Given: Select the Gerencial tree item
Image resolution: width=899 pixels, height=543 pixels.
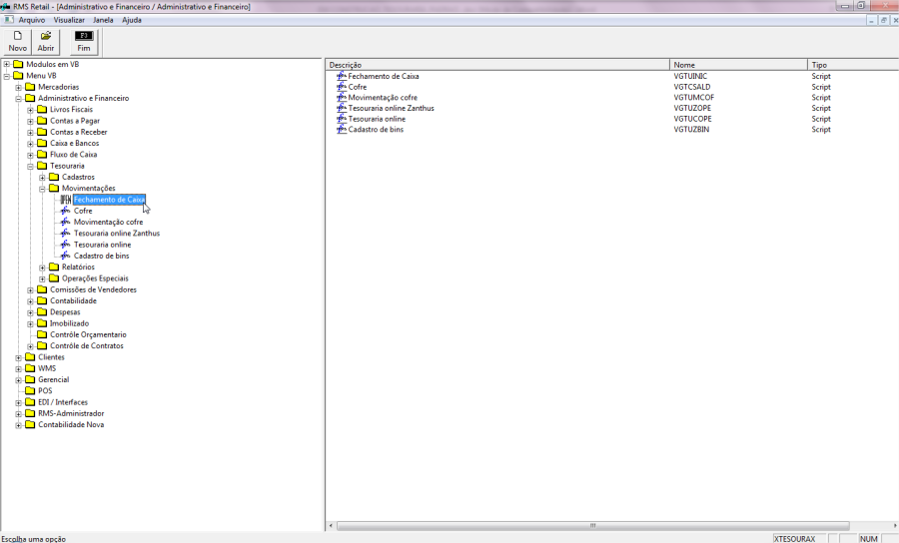Looking at the screenshot, I should [x=53, y=379].
